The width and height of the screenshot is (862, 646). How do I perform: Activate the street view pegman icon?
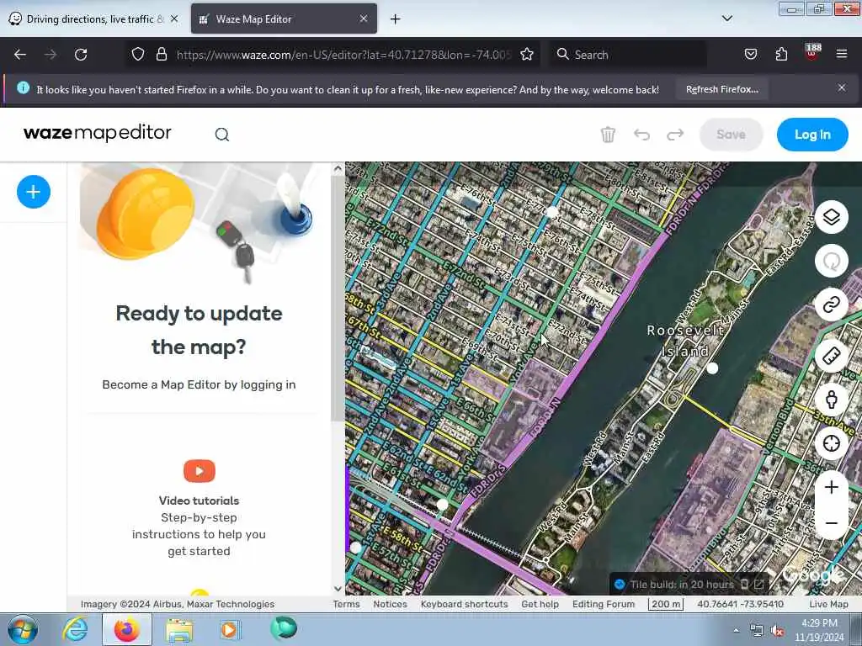(x=831, y=399)
